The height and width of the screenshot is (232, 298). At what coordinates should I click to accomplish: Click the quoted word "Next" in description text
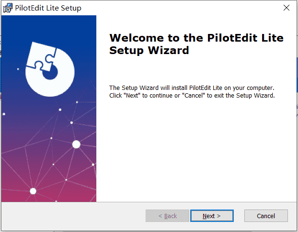[x=132, y=95]
